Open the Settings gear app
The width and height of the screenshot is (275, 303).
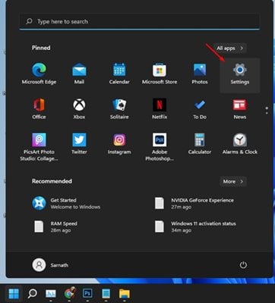tap(240, 75)
